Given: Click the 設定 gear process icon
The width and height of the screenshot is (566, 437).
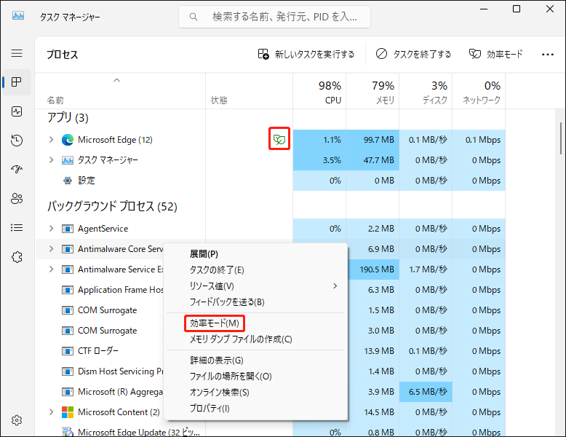Looking at the screenshot, I should (68, 181).
